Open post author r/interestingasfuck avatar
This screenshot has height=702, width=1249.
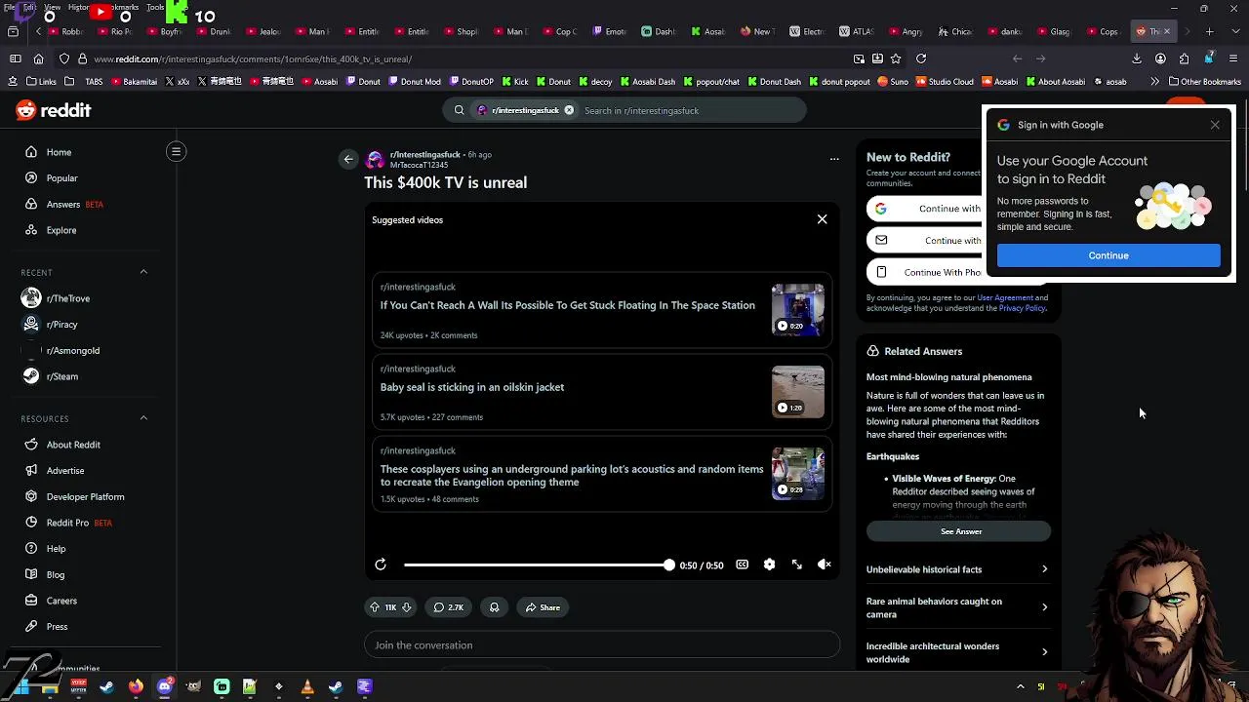click(x=376, y=160)
